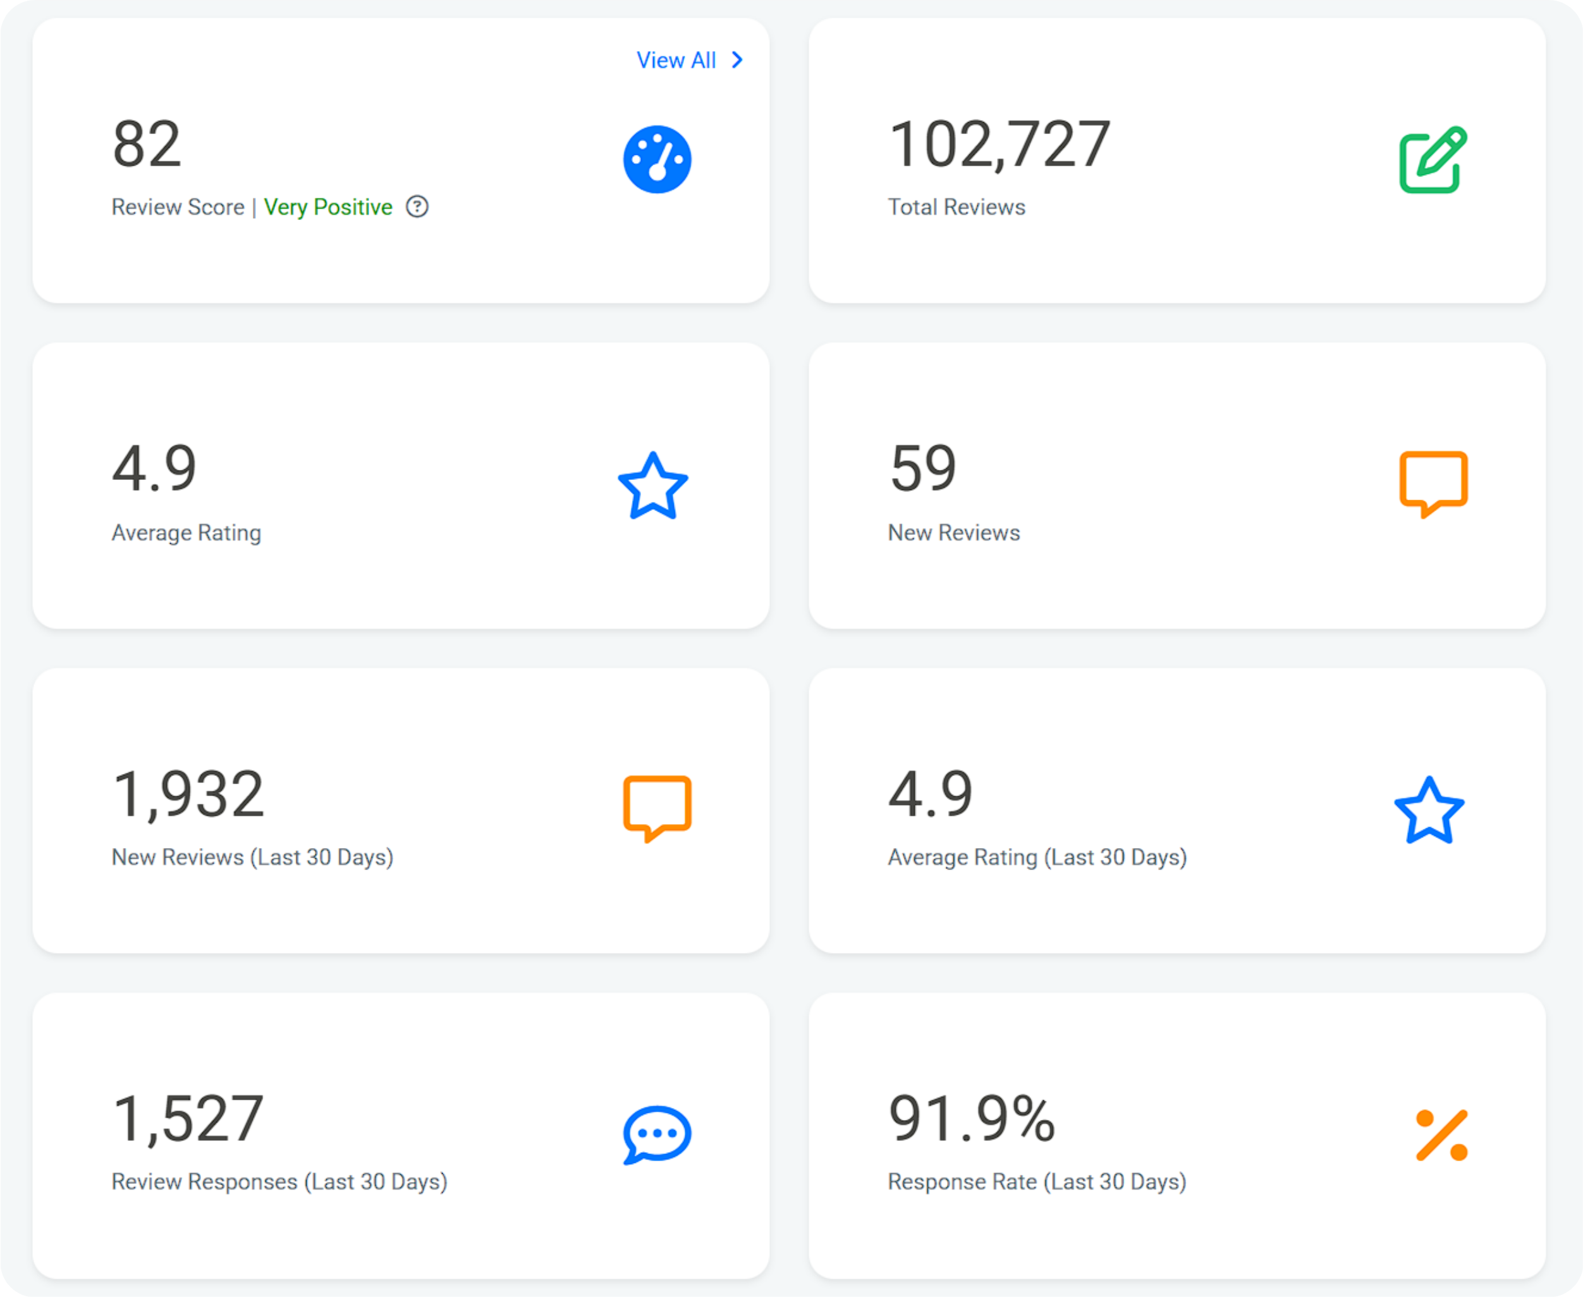This screenshot has height=1297, width=1583.
Task: Click the green edit icon on Total Reviews card
Action: click(1433, 159)
